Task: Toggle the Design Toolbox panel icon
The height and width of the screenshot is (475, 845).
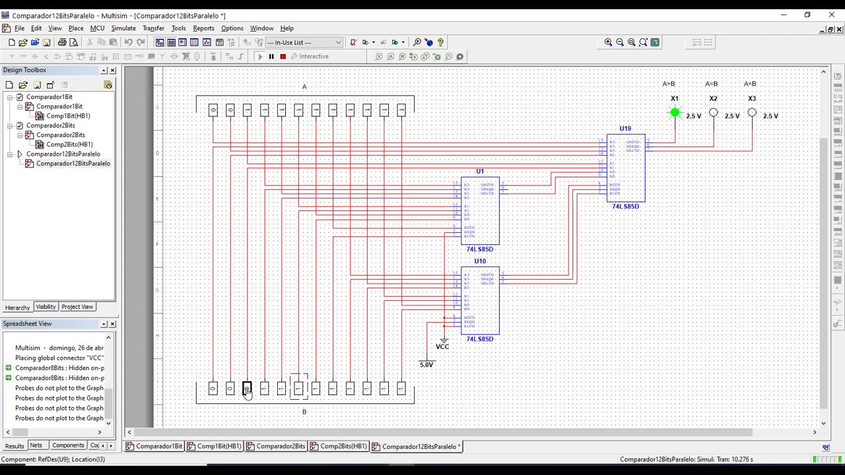Action: click(160, 42)
